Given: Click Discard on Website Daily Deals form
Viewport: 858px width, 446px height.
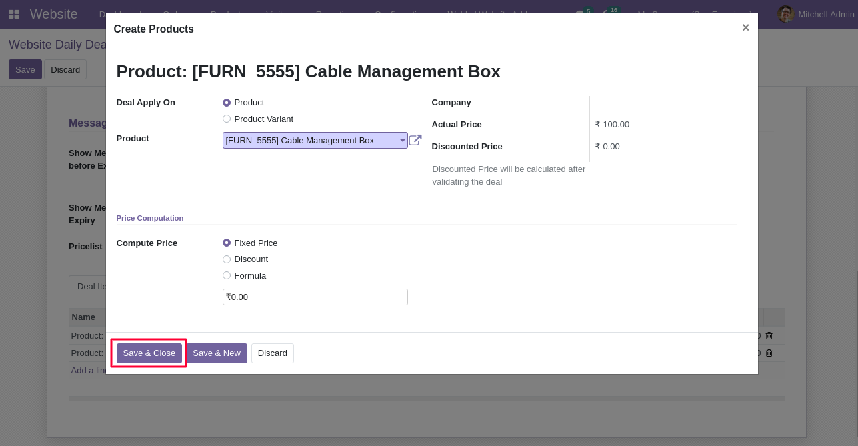Looking at the screenshot, I should (65, 70).
